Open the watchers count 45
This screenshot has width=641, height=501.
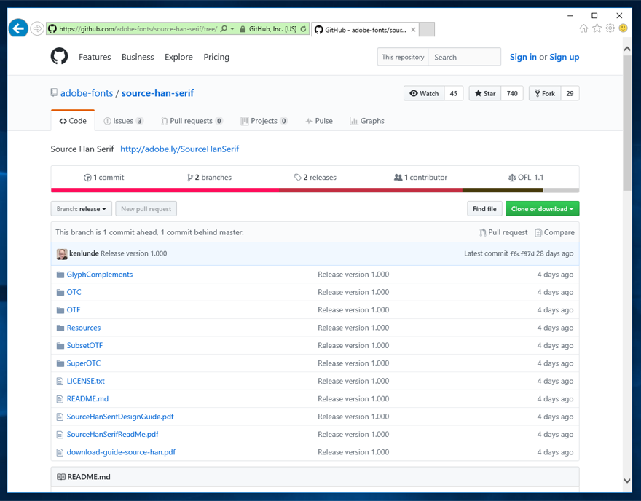click(x=453, y=94)
